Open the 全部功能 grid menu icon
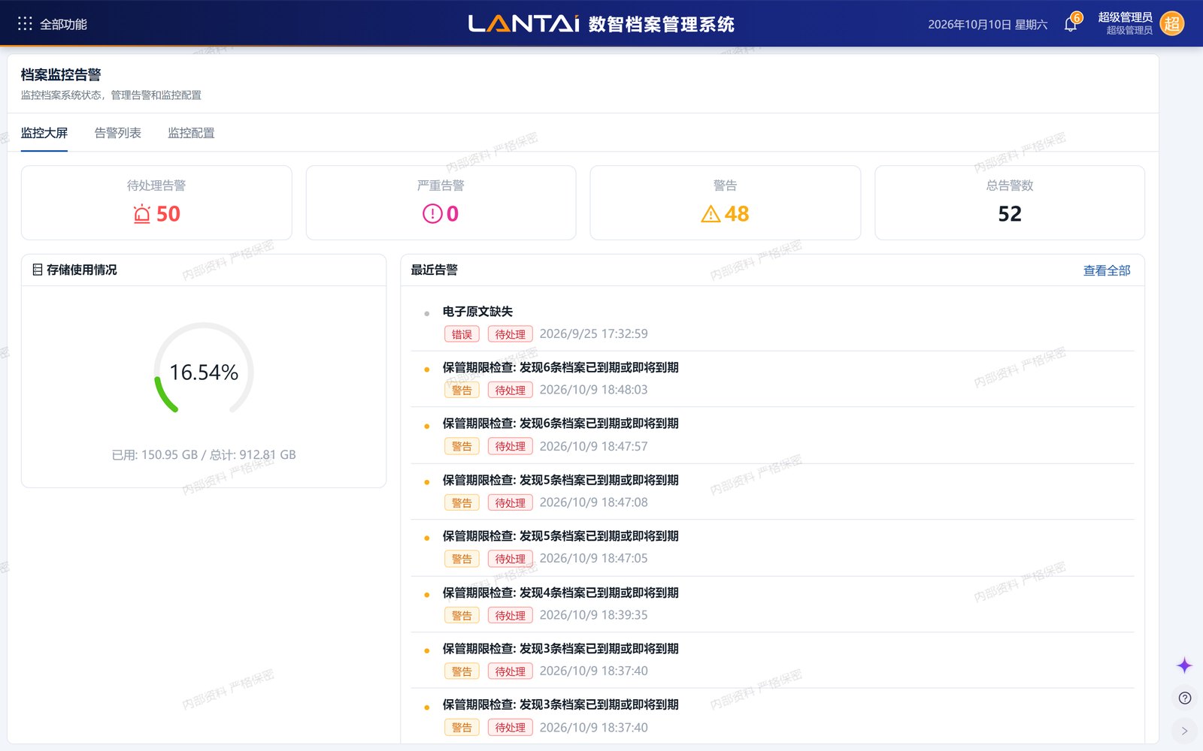The height and width of the screenshot is (751, 1203). [x=25, y=24]
